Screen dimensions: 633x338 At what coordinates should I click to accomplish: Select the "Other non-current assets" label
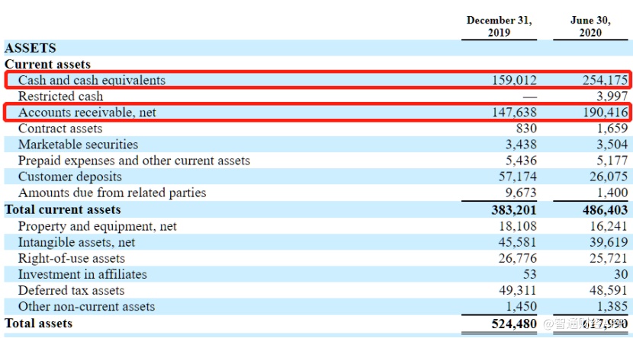86,307
